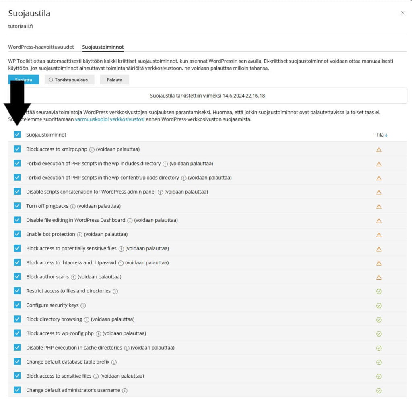Close the Suojaustila dialog

click(402, 13)
